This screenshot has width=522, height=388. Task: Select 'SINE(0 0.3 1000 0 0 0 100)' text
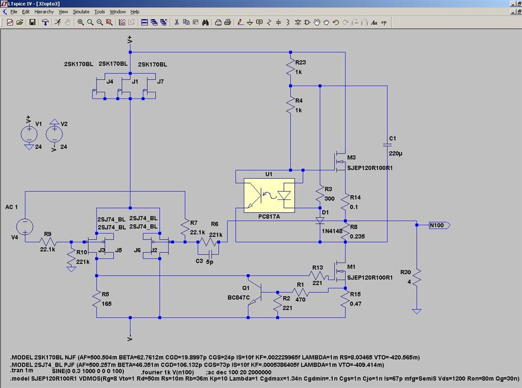[x=88, y=371]
